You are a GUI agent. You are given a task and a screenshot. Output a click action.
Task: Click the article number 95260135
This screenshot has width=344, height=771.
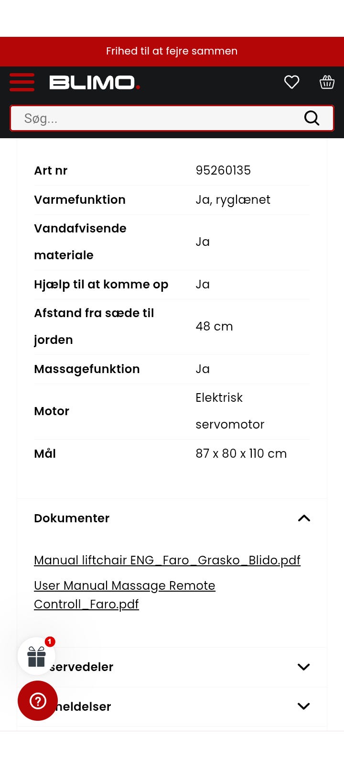(223, 170)
